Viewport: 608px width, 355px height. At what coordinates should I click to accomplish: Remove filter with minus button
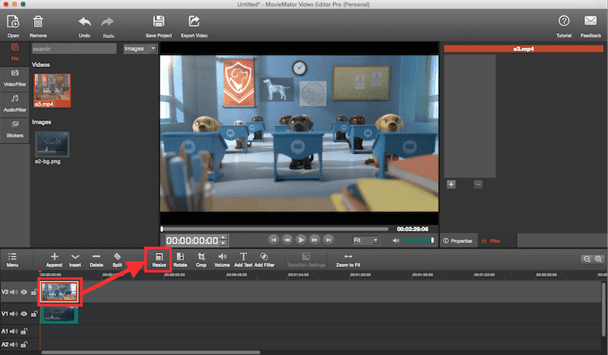478,184
